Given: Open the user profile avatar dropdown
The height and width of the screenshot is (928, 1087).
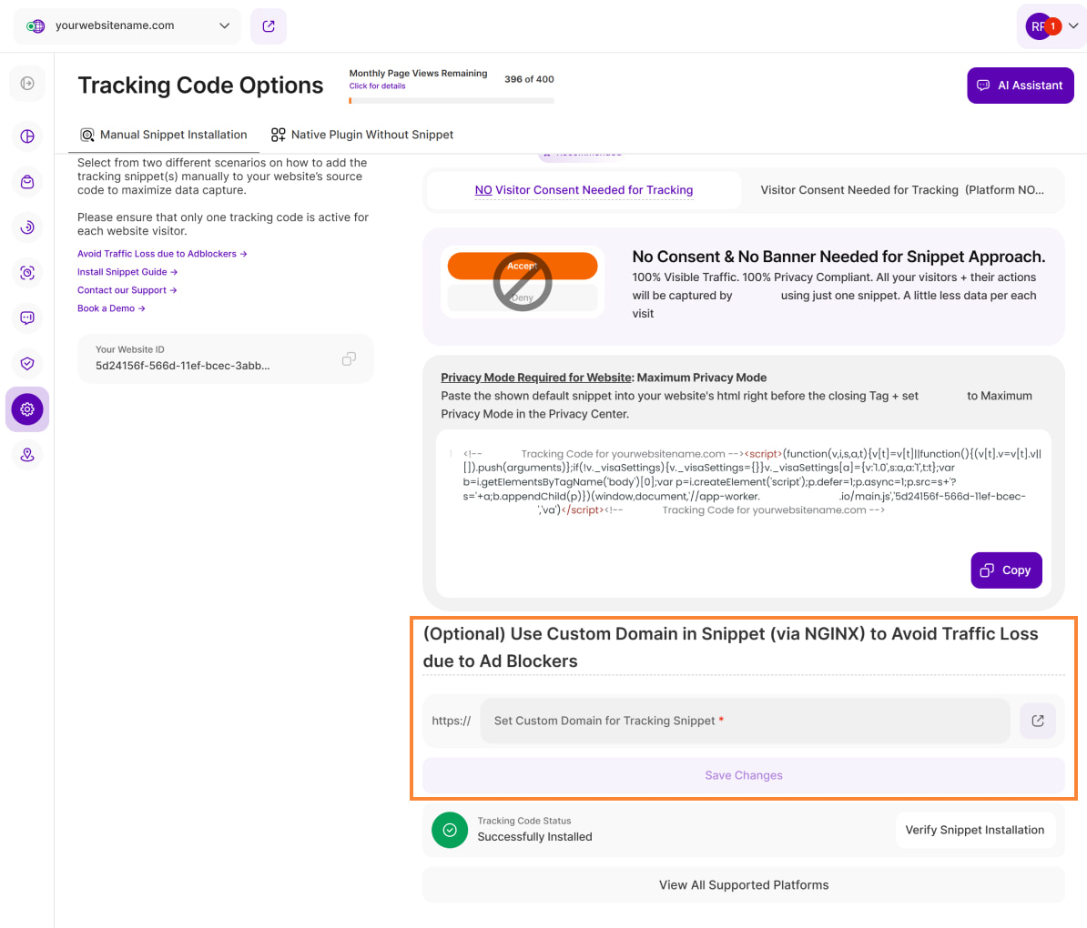Looking at the screenshot, I should (1051, 26).
